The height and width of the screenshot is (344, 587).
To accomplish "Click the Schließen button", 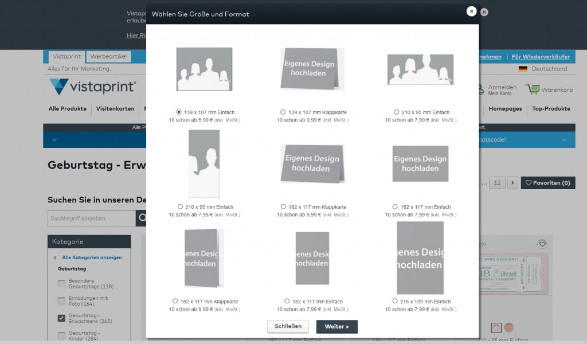I will tap(288, 326).
